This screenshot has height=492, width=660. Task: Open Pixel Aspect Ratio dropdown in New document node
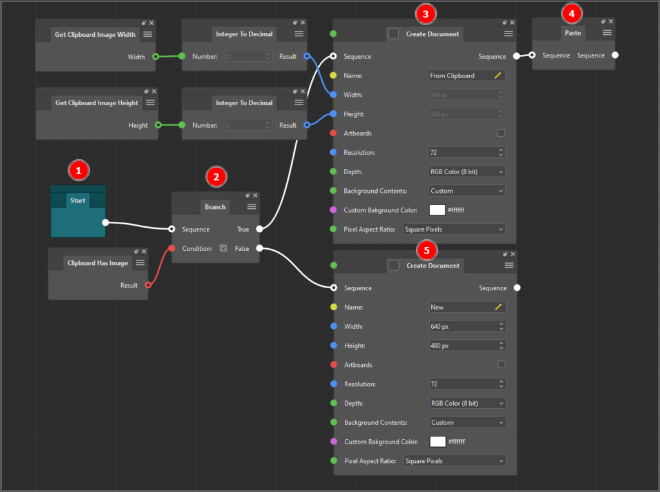point(454,461)
